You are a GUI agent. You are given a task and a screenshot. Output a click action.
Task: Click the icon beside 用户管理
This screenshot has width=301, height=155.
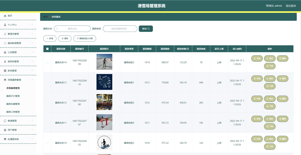tap(5, 130)
